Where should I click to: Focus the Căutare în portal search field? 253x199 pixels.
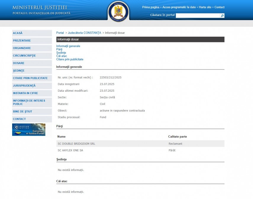click(198, 16)
